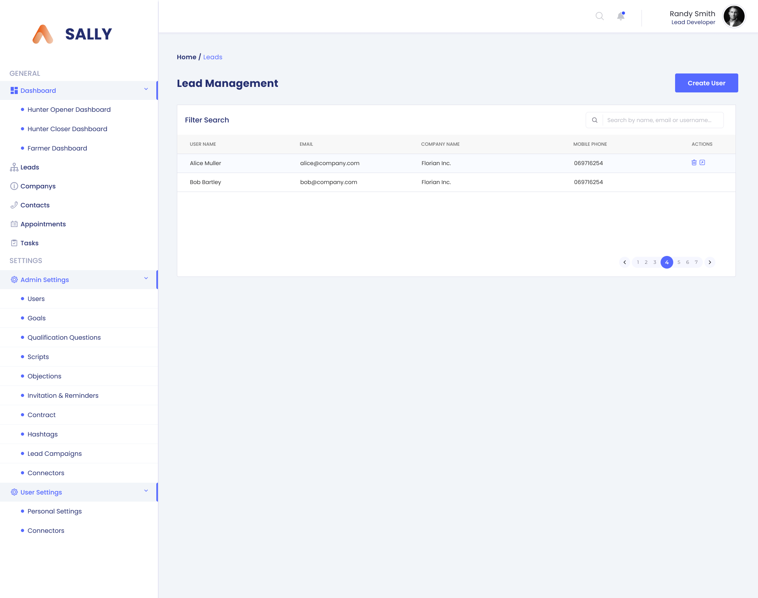Go to the previous page arrow
Screen dimensions: 758x598
625,262
